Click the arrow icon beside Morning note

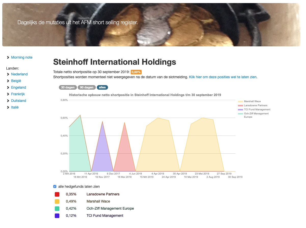pyautogui.click(x=8, y=57)
